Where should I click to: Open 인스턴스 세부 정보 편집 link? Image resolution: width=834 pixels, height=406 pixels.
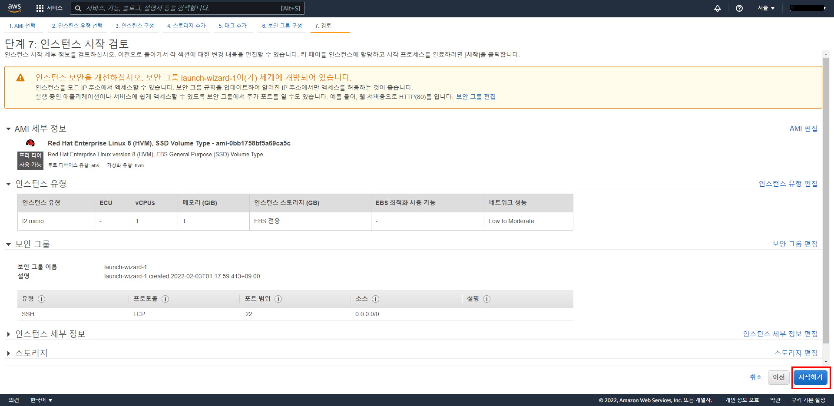pos(780,334)
